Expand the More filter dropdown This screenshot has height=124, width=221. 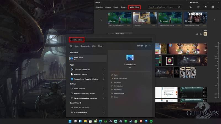101,46
